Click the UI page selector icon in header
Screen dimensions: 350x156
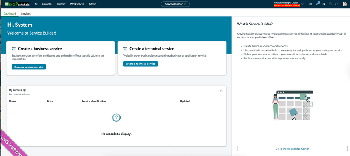pos(324,4)
